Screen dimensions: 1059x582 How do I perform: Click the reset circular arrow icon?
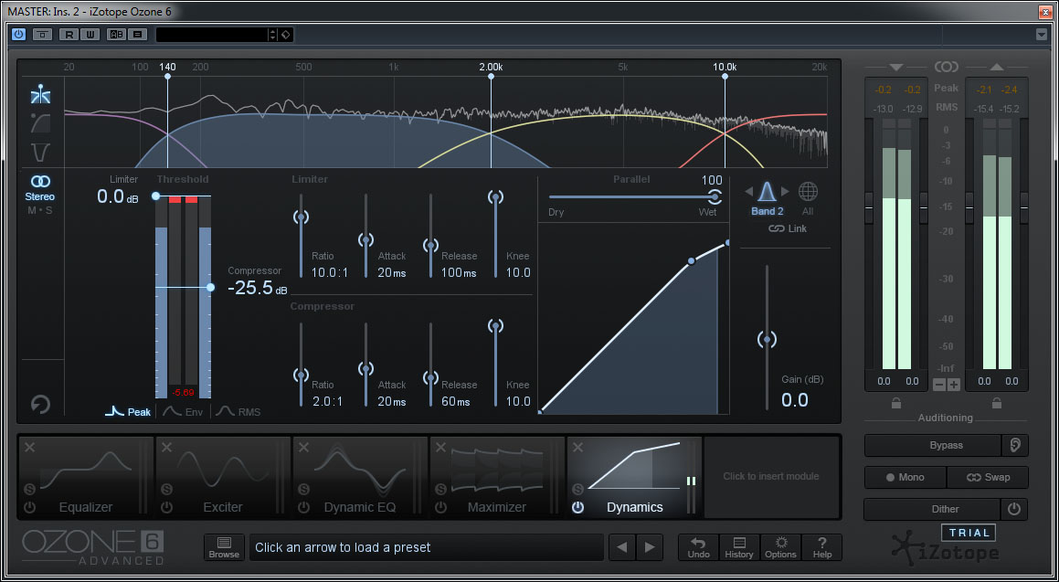click(x=40, y=404)
